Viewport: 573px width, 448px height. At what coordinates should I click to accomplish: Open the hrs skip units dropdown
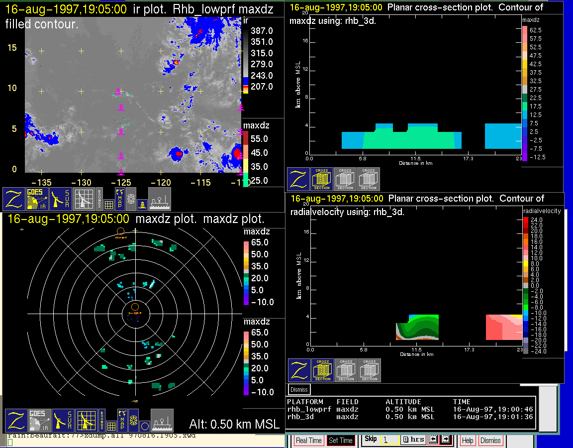(413, 440)
